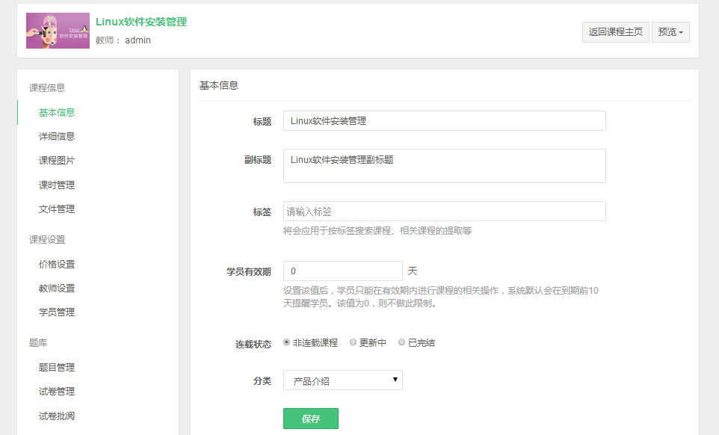
Task: Click the 天 unit label
Action: [413, 271]
